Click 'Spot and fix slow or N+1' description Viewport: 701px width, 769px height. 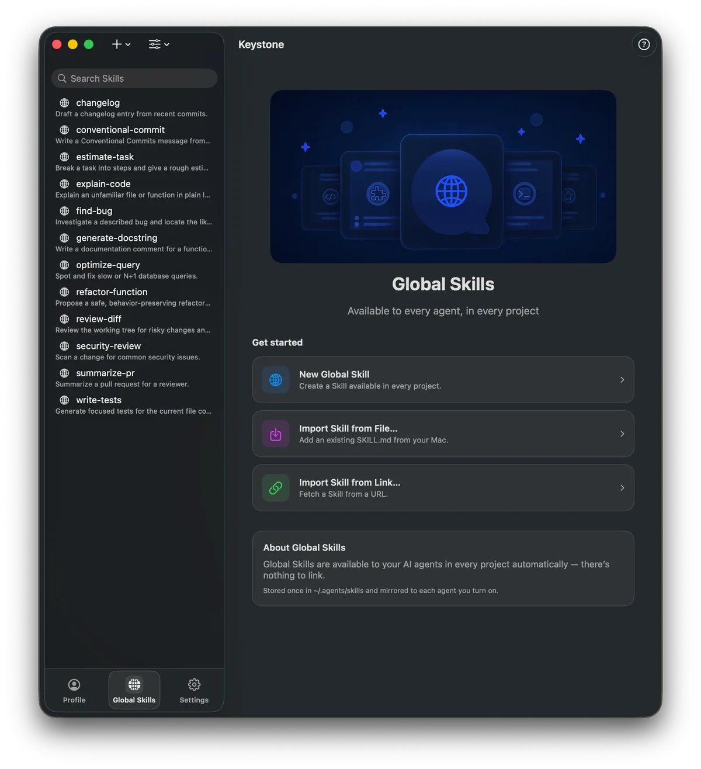point(126,276)
